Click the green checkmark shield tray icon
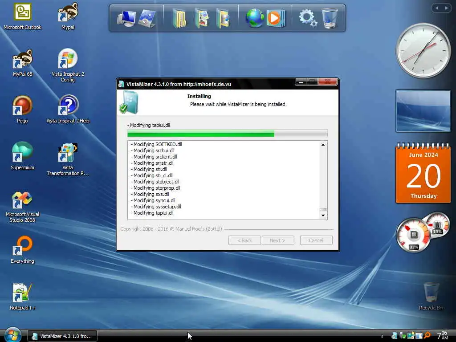Image resolution: width=456 pixels, height=342 pixels. 403,336
